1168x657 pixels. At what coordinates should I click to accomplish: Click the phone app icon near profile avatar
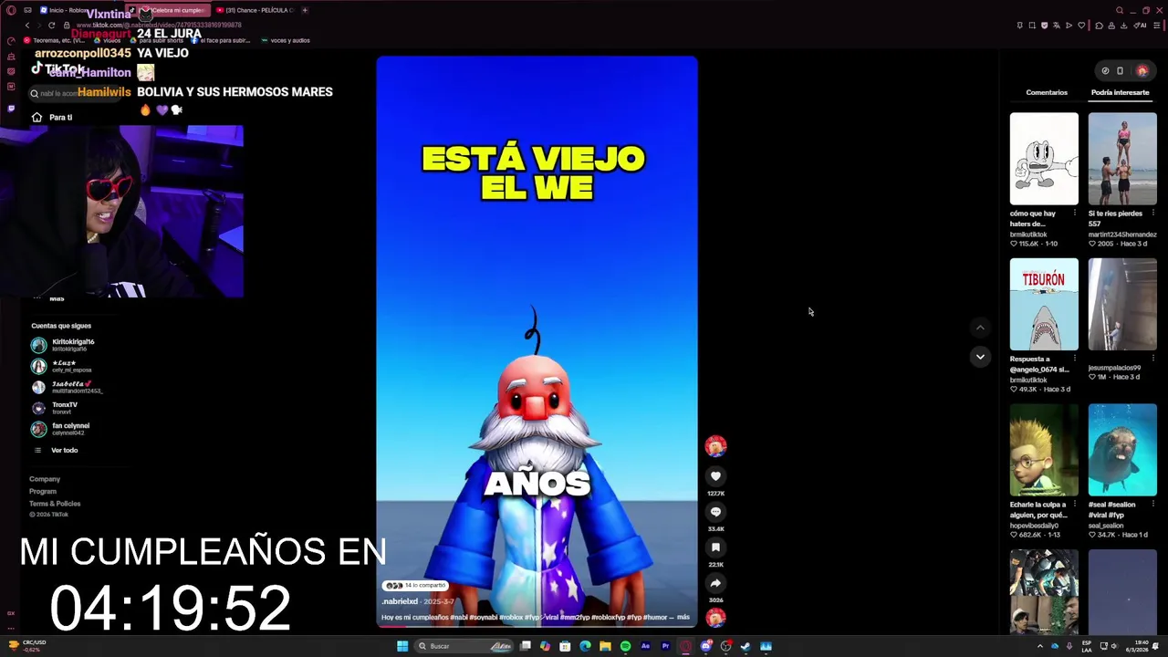[1120, 70]
